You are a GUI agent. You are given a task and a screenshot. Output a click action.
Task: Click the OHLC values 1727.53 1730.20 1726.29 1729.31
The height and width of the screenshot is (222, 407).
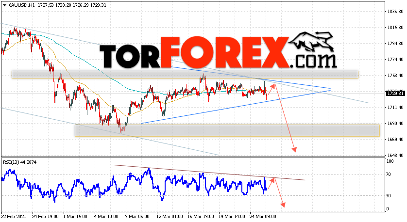(x=72, y=5)
